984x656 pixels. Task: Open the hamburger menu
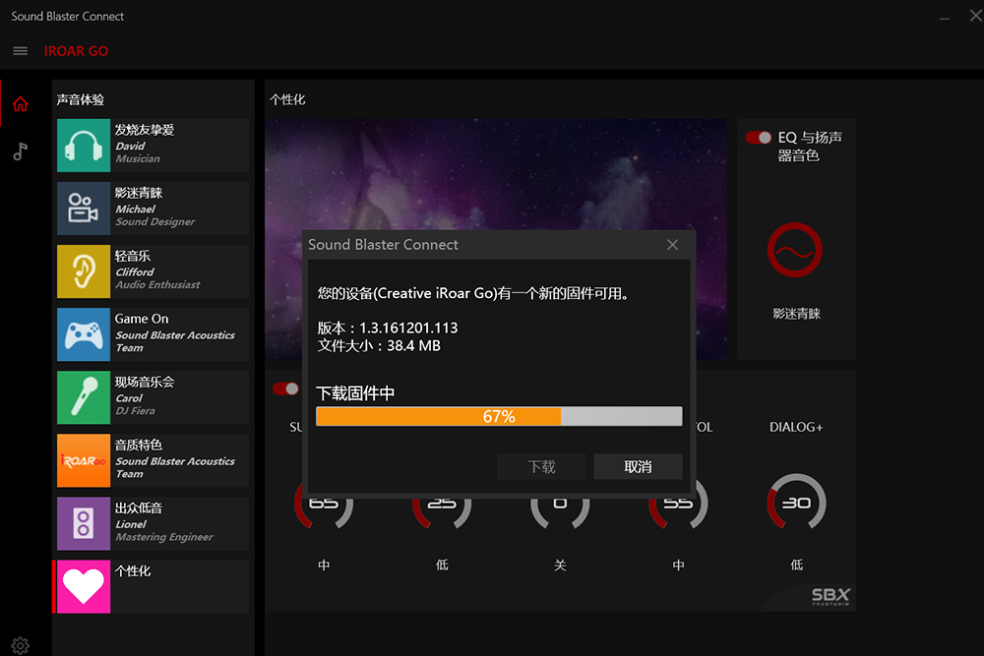pos(20,51)
